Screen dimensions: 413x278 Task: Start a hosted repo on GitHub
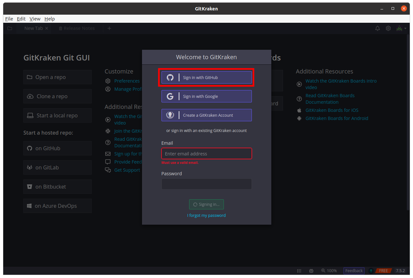tap(58, 148)
